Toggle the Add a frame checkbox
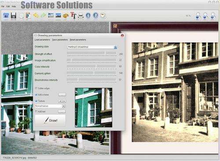The width and height of the screenshot is (220, 161). 36,95
